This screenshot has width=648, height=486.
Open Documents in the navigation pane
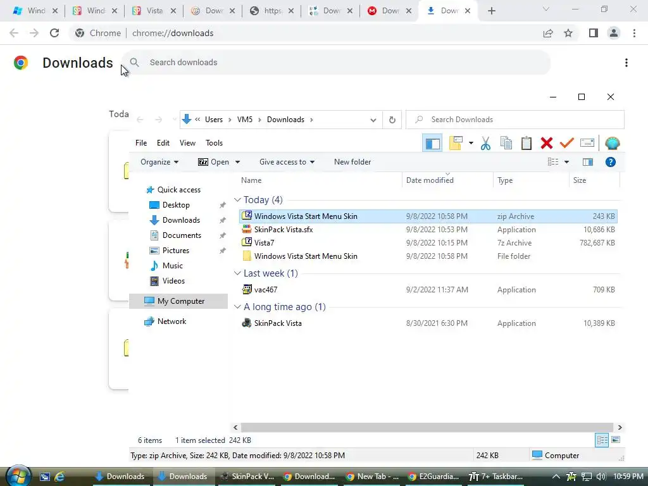click(x=182, y=235)
